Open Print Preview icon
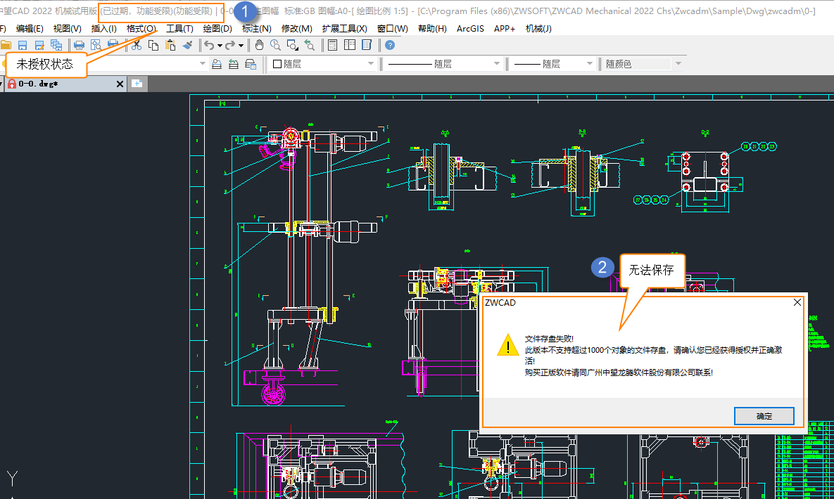The height and width of the screenshot is (499, 834). pyautogui.click(x=96, y=45)
